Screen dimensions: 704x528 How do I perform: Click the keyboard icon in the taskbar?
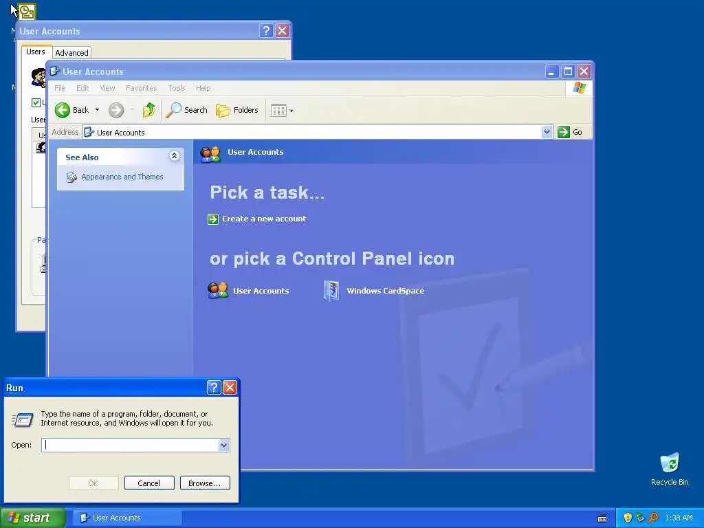[602, 518]
